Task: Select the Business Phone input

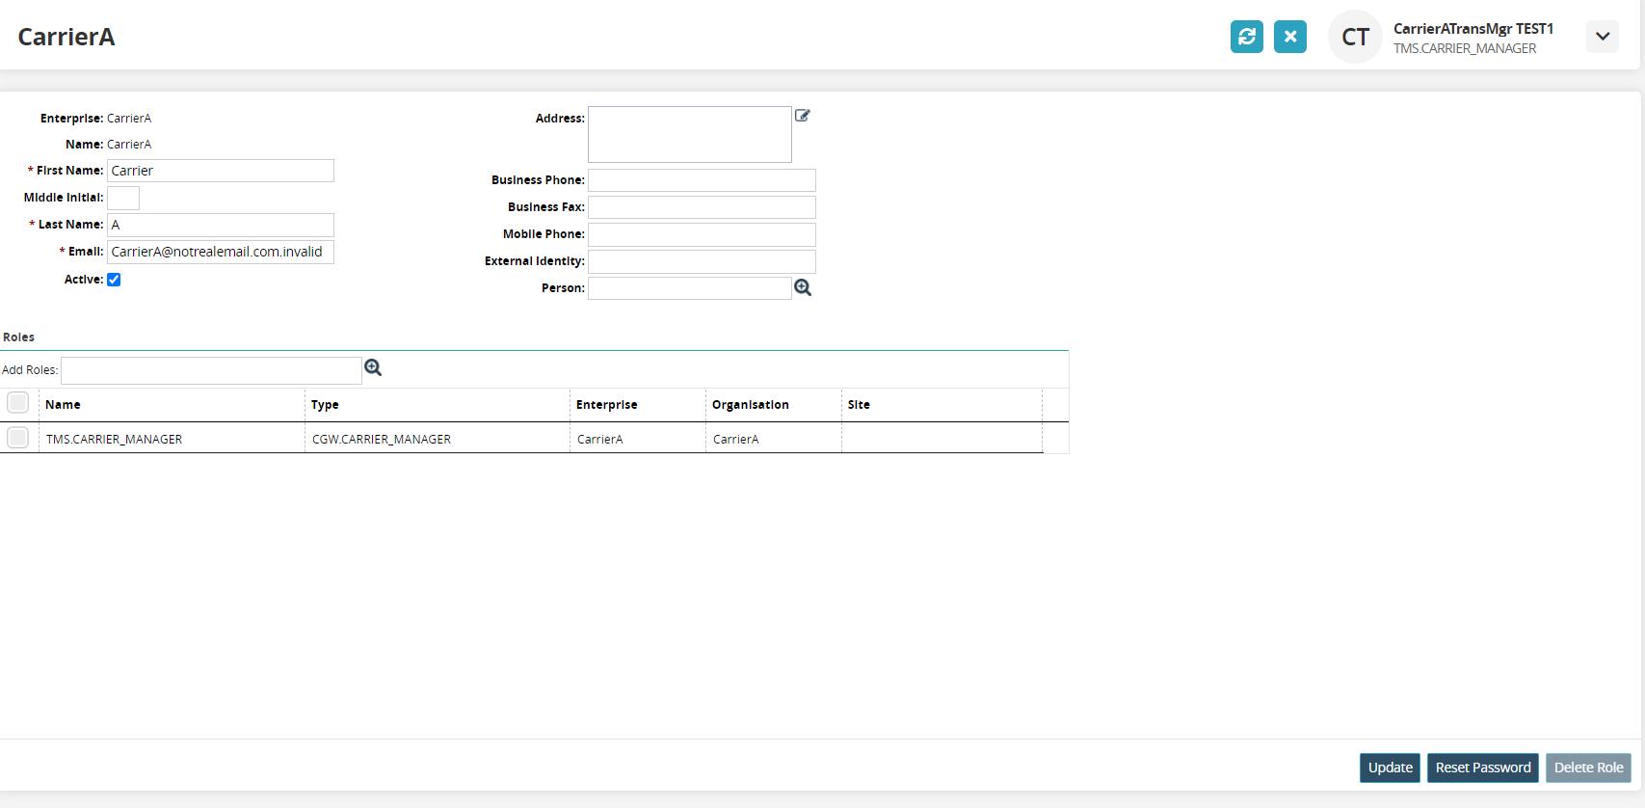Action: (702, 180)
